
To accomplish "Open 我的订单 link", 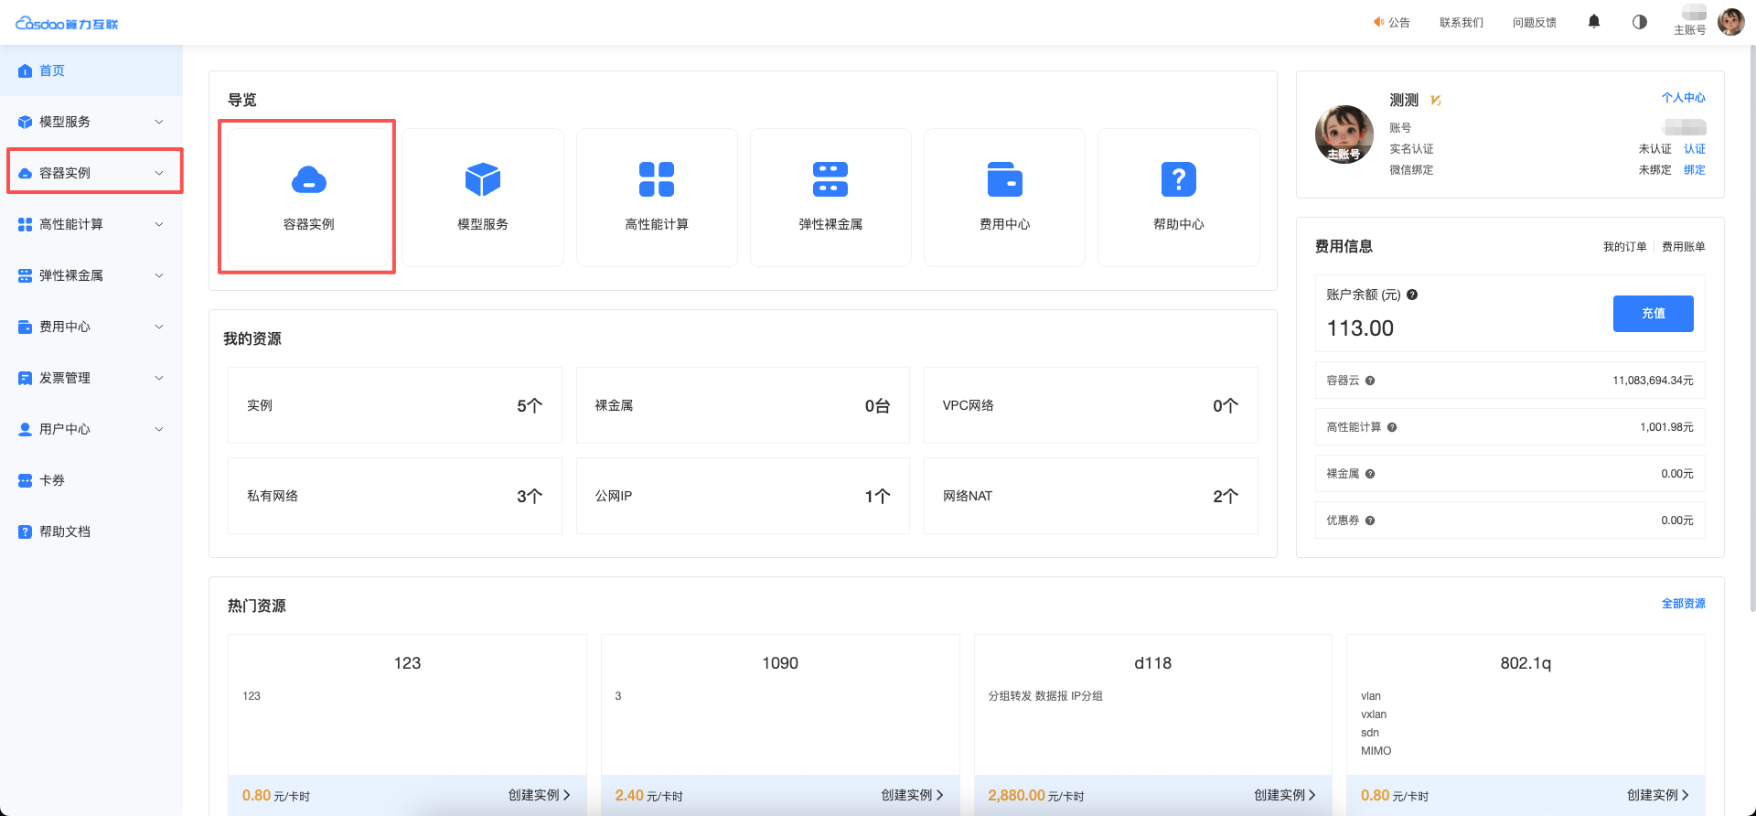I will 1625,247.
